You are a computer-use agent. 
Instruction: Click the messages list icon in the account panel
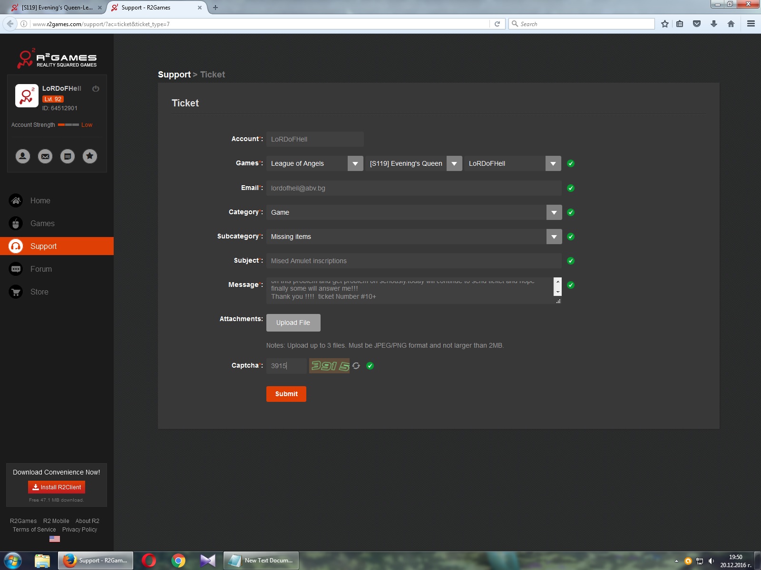pos(68,156)
